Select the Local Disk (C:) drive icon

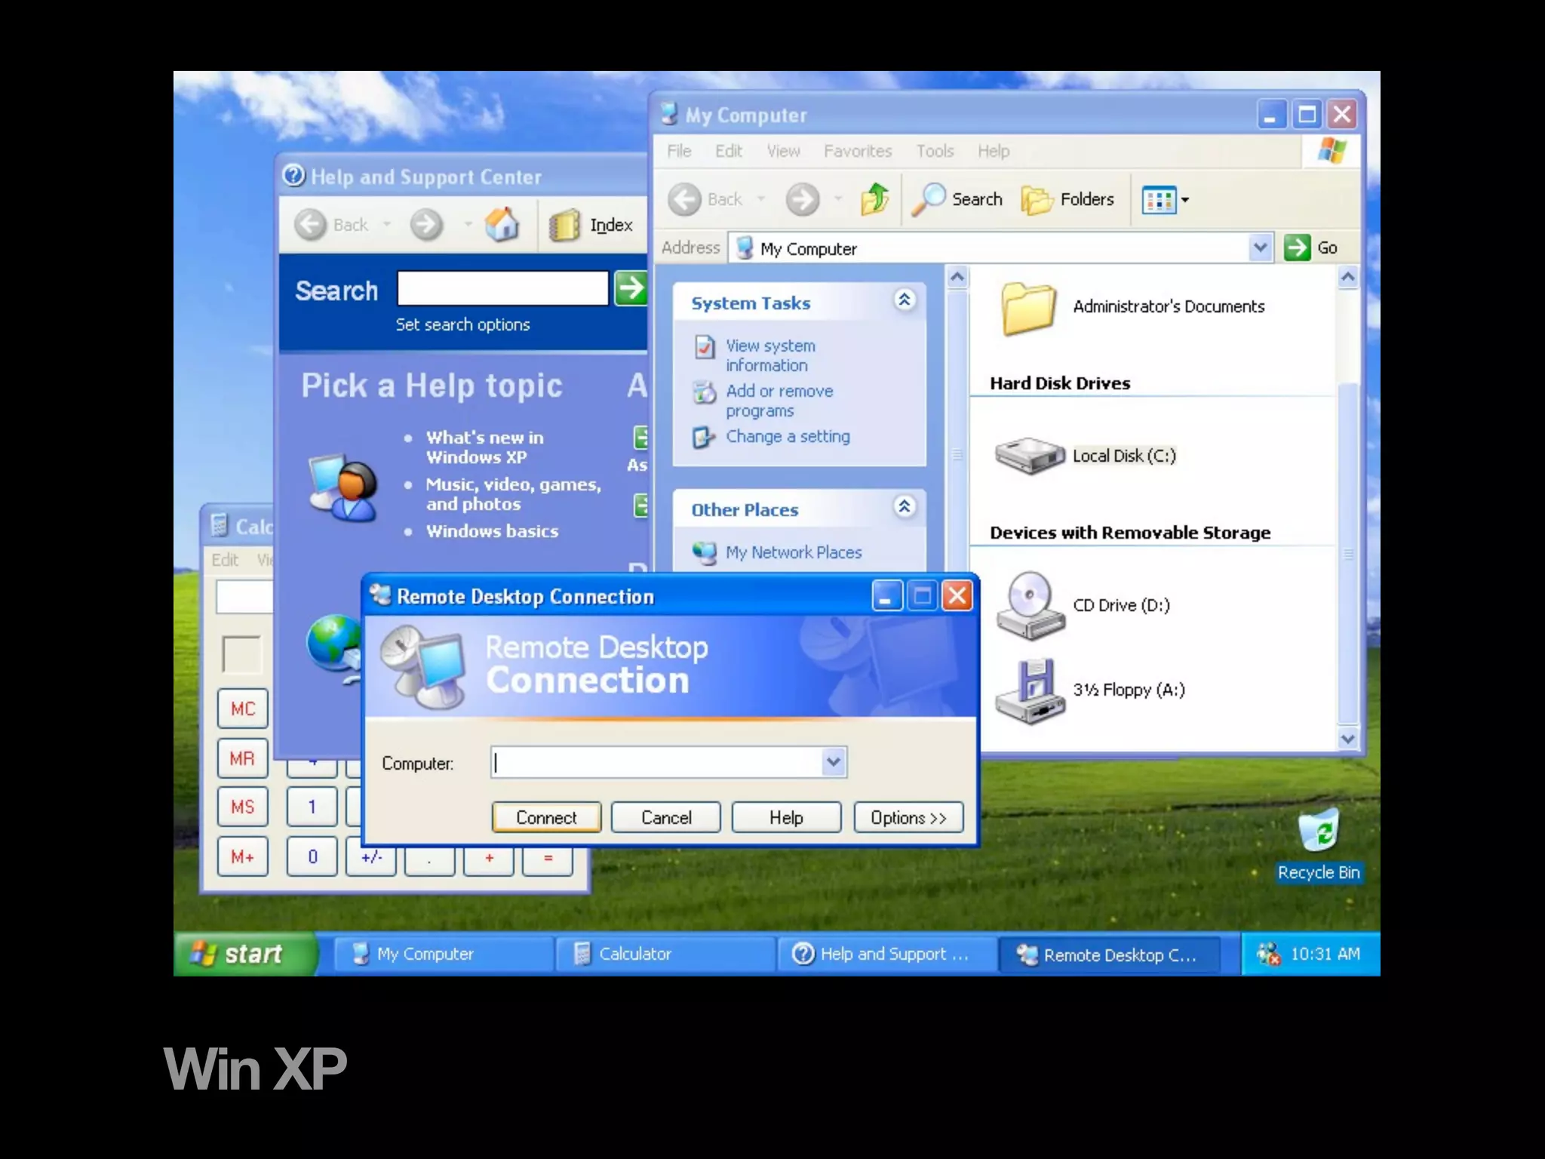1029,456
